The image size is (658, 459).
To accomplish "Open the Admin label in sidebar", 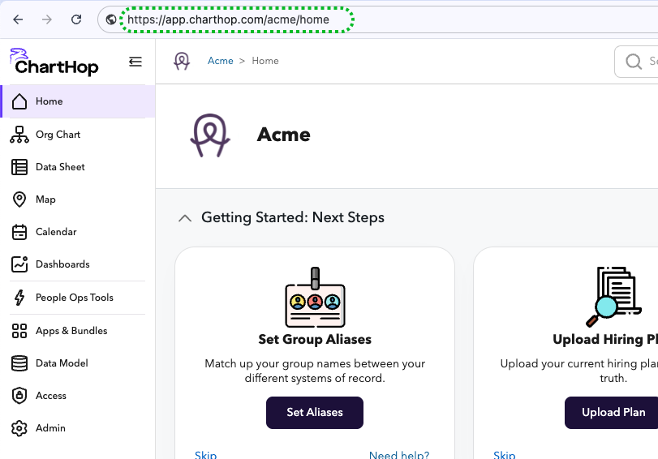I will point(50,428).
